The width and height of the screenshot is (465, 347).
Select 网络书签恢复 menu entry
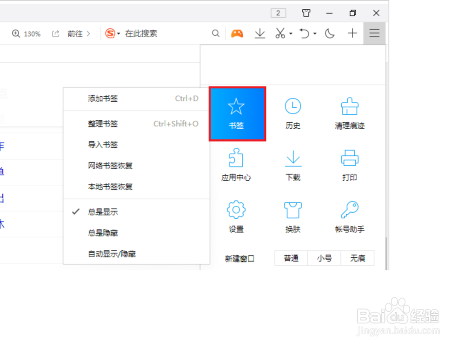click(136, 166)
